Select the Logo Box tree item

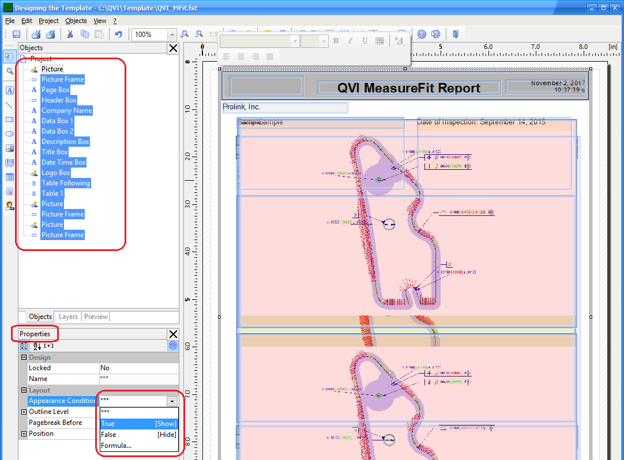pyautogui.click(x=56, y=173)
